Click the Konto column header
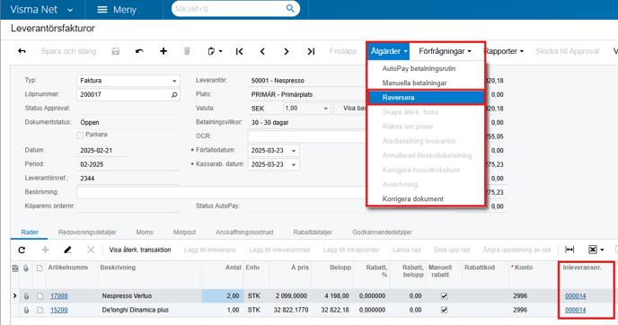The width and height of the screenshot is (618, 325). (524, 267)
